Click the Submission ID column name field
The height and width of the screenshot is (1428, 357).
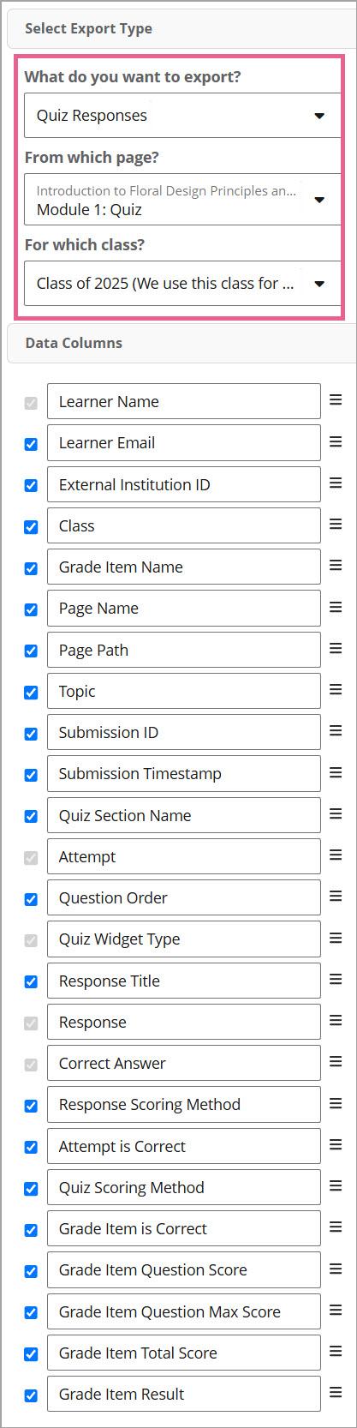point(184,732)
